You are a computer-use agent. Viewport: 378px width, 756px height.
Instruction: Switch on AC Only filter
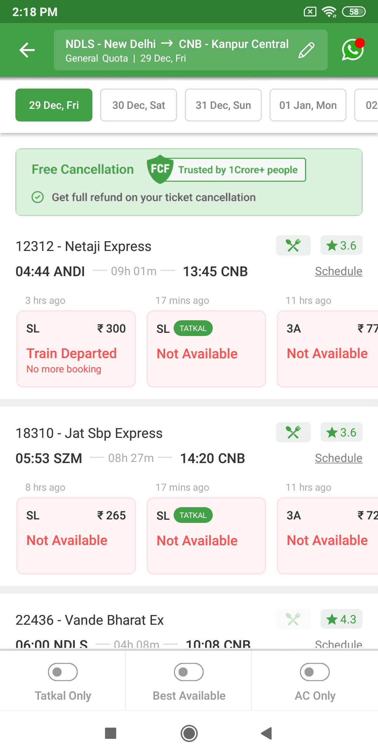pyautogui.click(x=315, y=672)
